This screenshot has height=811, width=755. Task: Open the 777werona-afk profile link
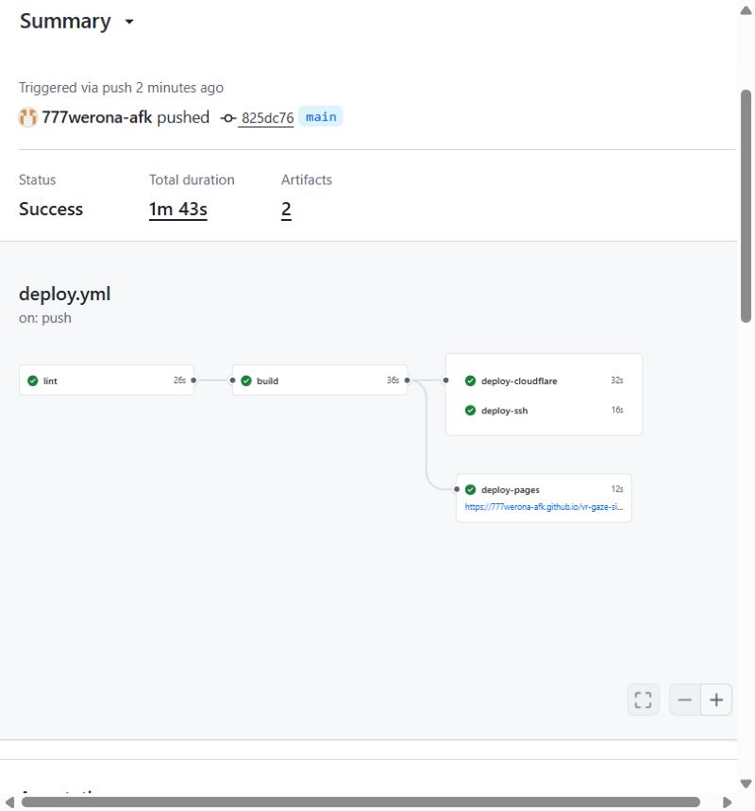pyautogui.click(x=96, y=117)
